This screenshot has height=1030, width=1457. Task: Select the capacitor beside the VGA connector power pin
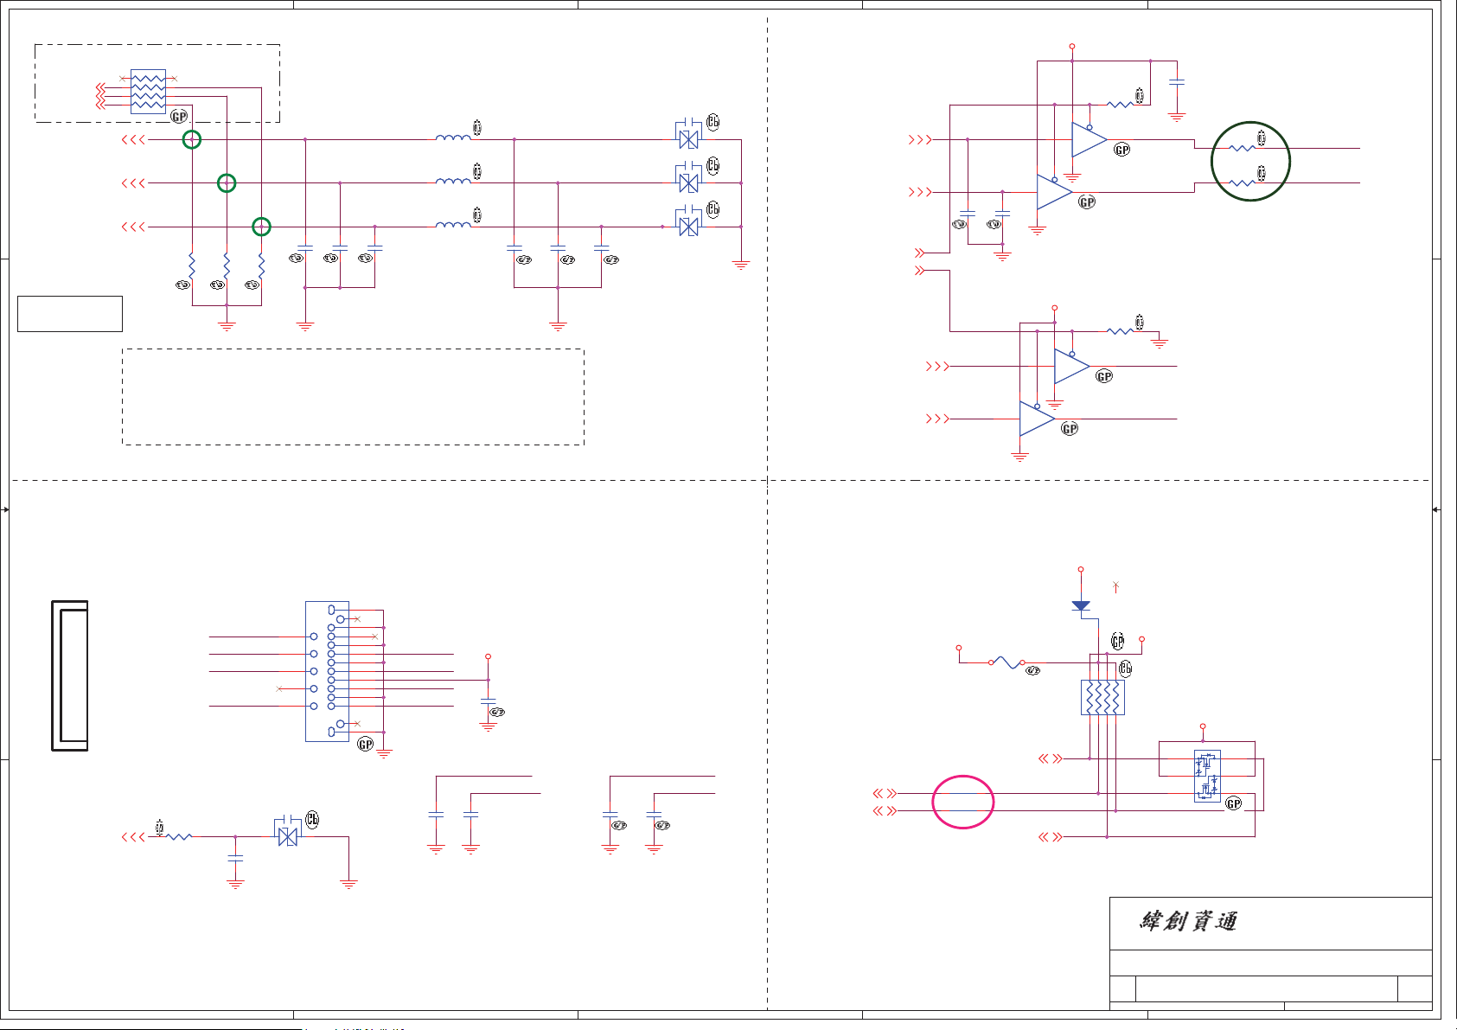pos(488,701)
